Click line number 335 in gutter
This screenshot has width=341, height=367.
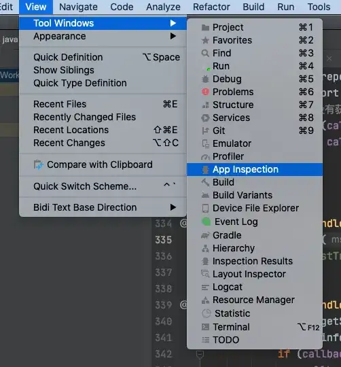[164, 240]
